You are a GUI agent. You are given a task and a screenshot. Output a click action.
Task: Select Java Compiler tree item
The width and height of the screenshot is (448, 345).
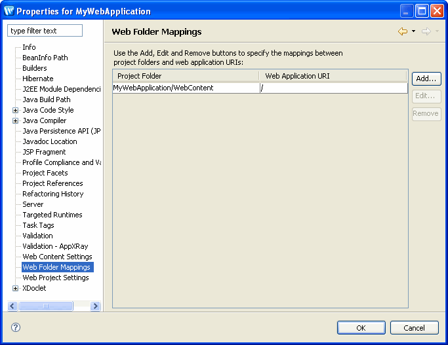(45, 120)
